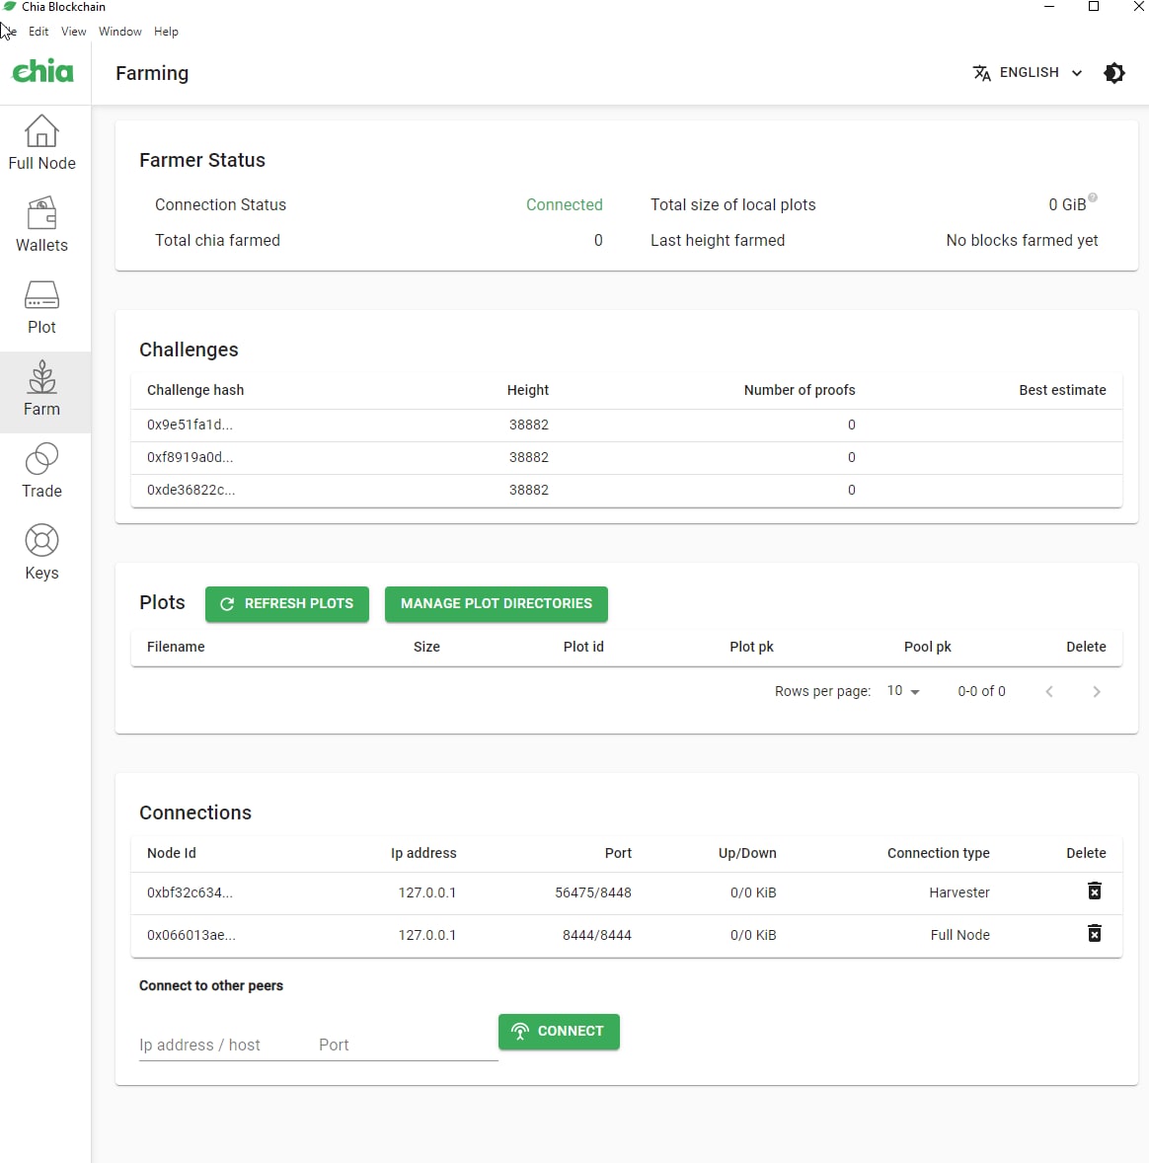
Task: Click the Connect button
Action: click(560, 1031)
